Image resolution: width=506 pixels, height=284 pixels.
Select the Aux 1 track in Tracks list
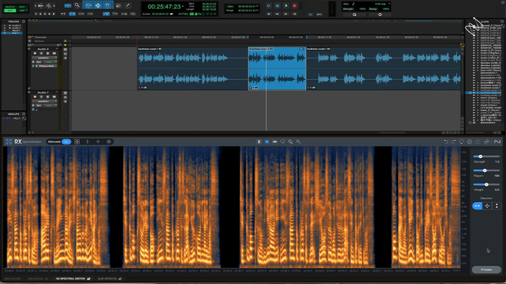[16, 33]
